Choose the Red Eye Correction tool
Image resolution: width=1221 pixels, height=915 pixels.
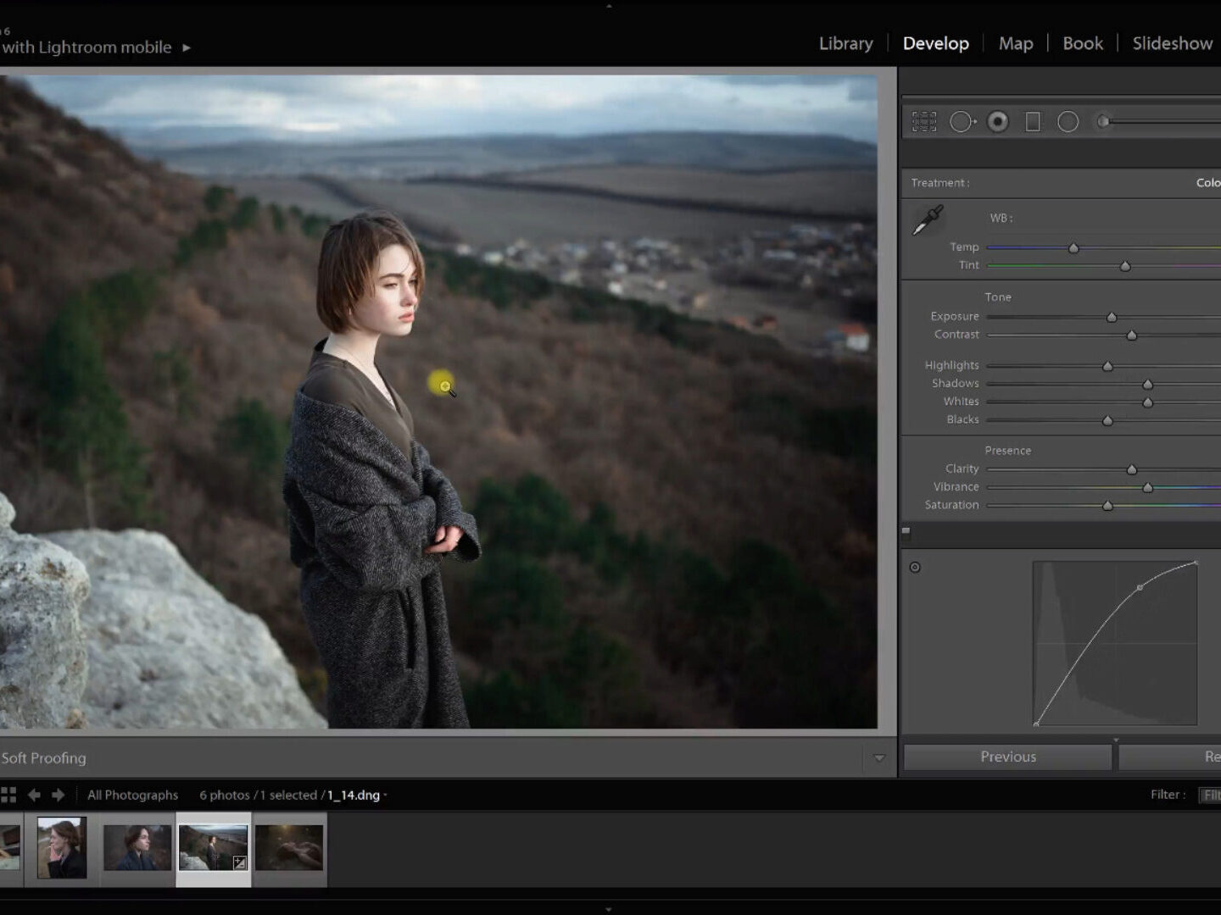[998, 122]
